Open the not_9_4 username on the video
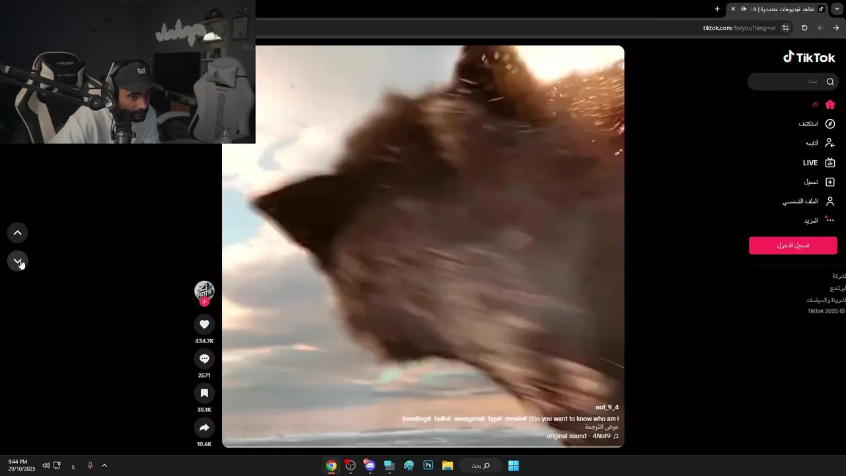 tap(607, 407)
